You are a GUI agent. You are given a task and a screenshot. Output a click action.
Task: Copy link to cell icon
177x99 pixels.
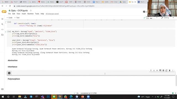tap(157, 70)
